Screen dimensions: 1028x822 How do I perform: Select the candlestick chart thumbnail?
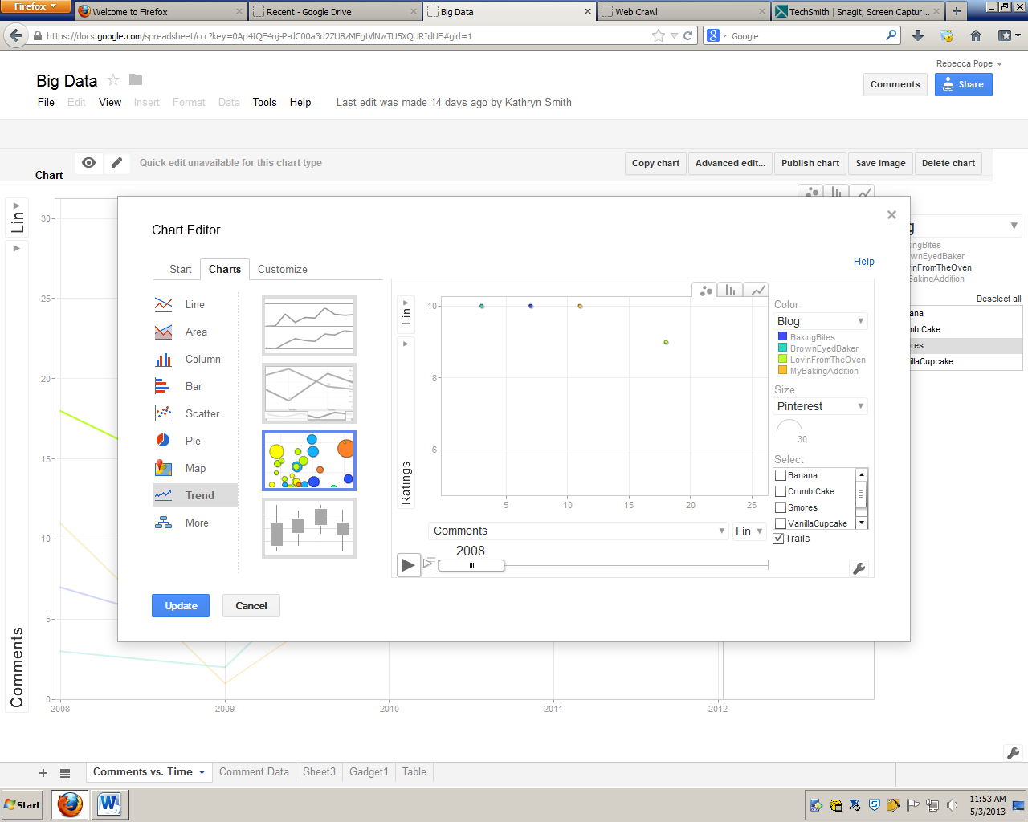309,528
